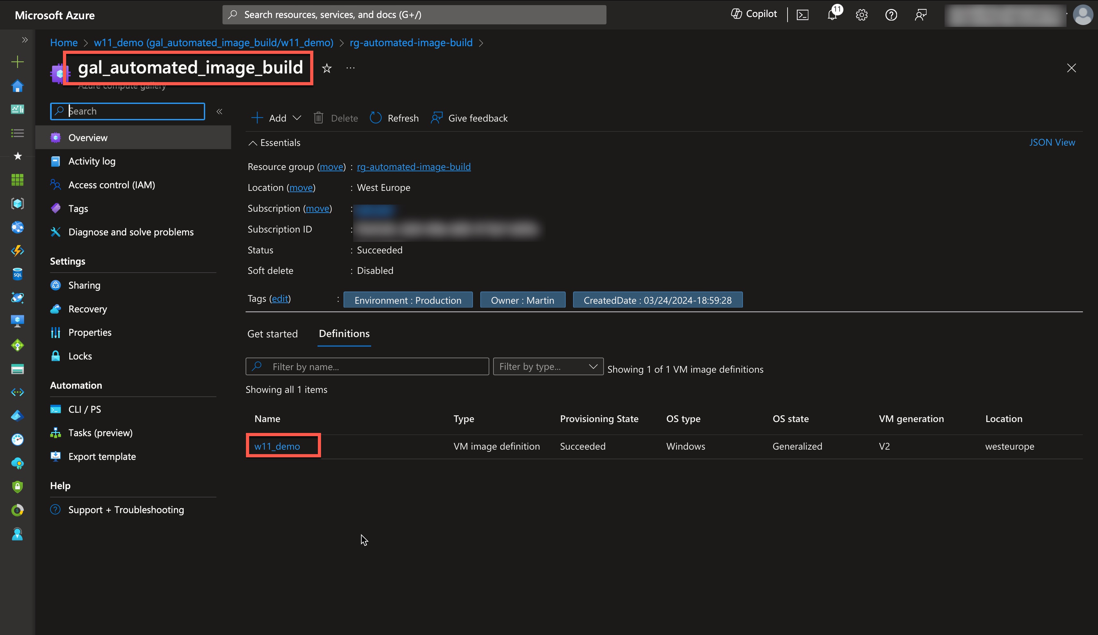The image size is (1098, 635).
Task: Open the Function App lightning icon
Action: [x=17, y=251]
